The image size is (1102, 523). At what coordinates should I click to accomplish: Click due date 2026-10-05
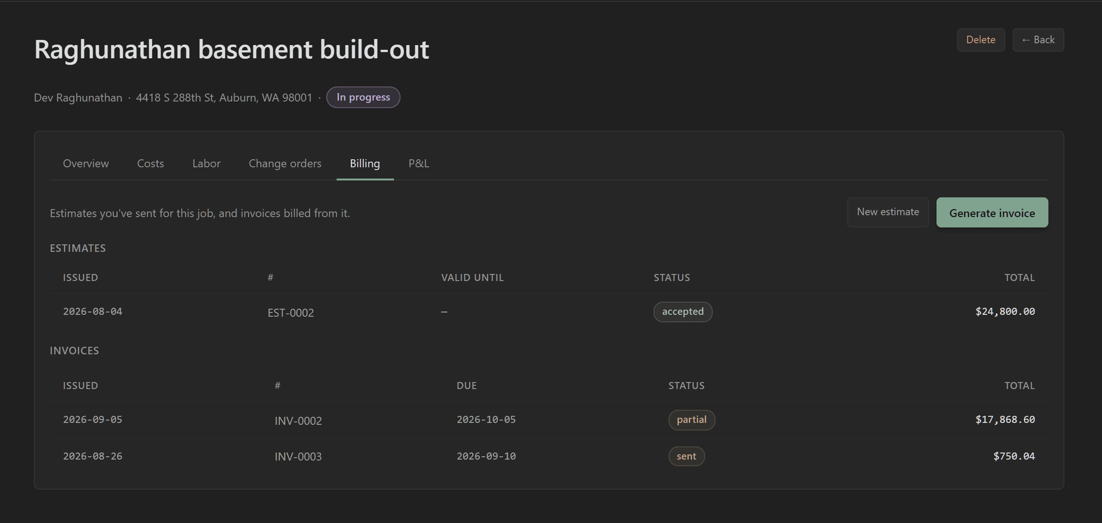[486, 420]
